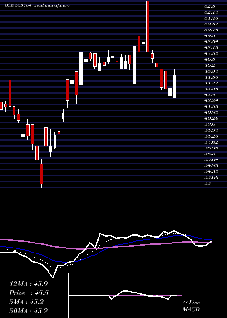Click the 46.2 price axis label
Screen dimensions: 227x318
pos(209,65)
